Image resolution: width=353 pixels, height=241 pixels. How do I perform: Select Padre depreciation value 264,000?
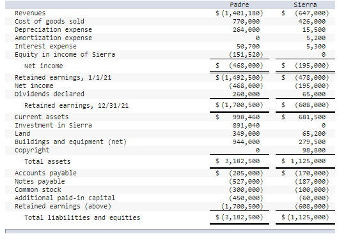click(x=246, y=30)
